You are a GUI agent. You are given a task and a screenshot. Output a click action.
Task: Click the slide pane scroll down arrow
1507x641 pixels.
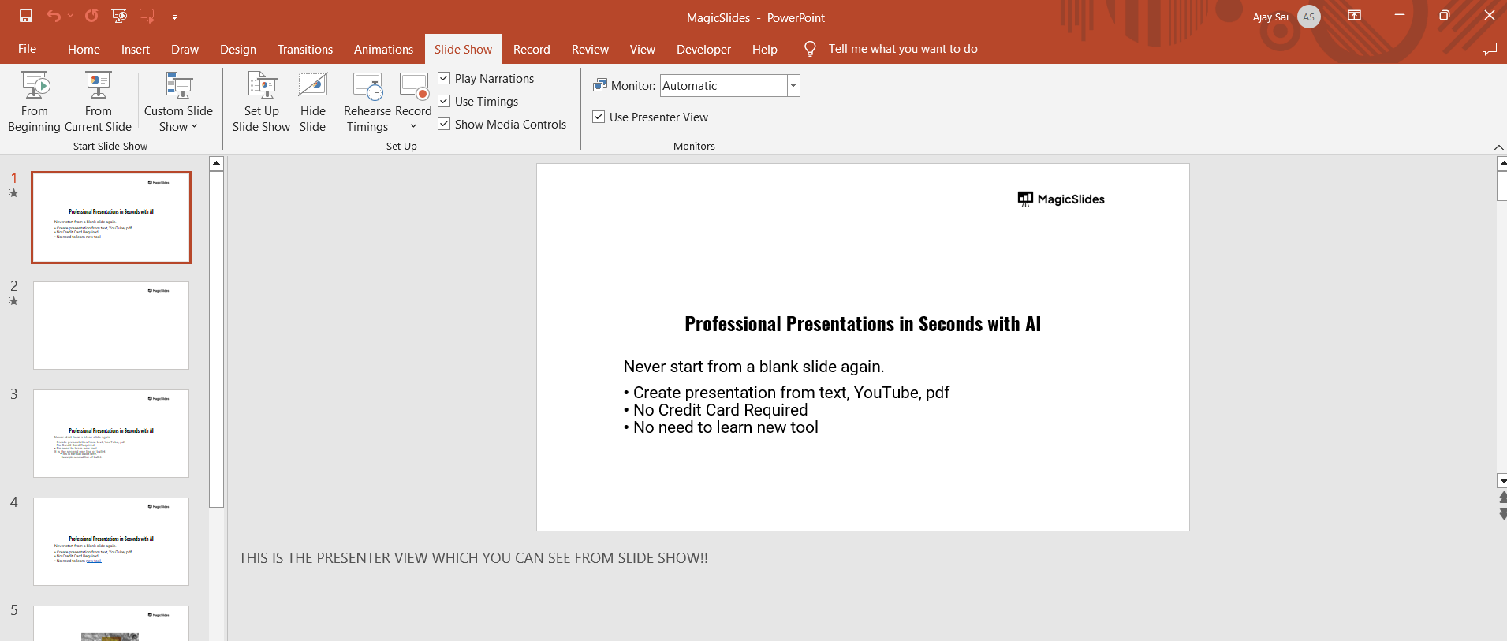click(x=1501, y=481)
